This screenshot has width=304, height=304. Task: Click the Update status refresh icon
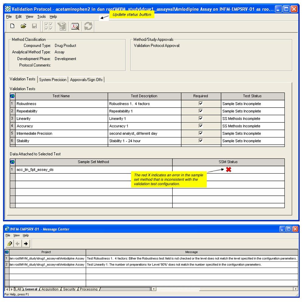click(88, 26)
